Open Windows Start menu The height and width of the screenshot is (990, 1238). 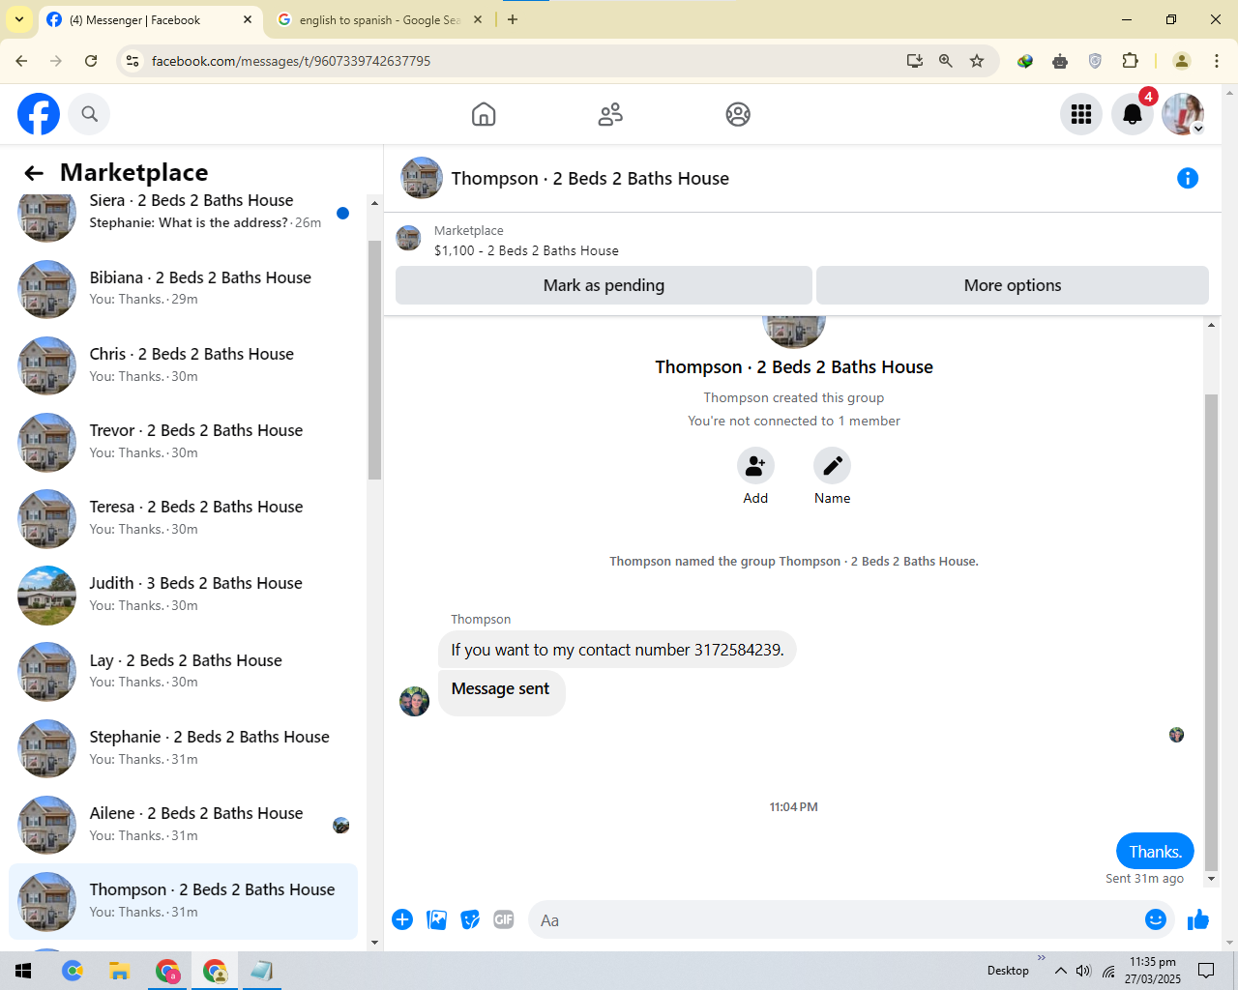tap(23, 971)
